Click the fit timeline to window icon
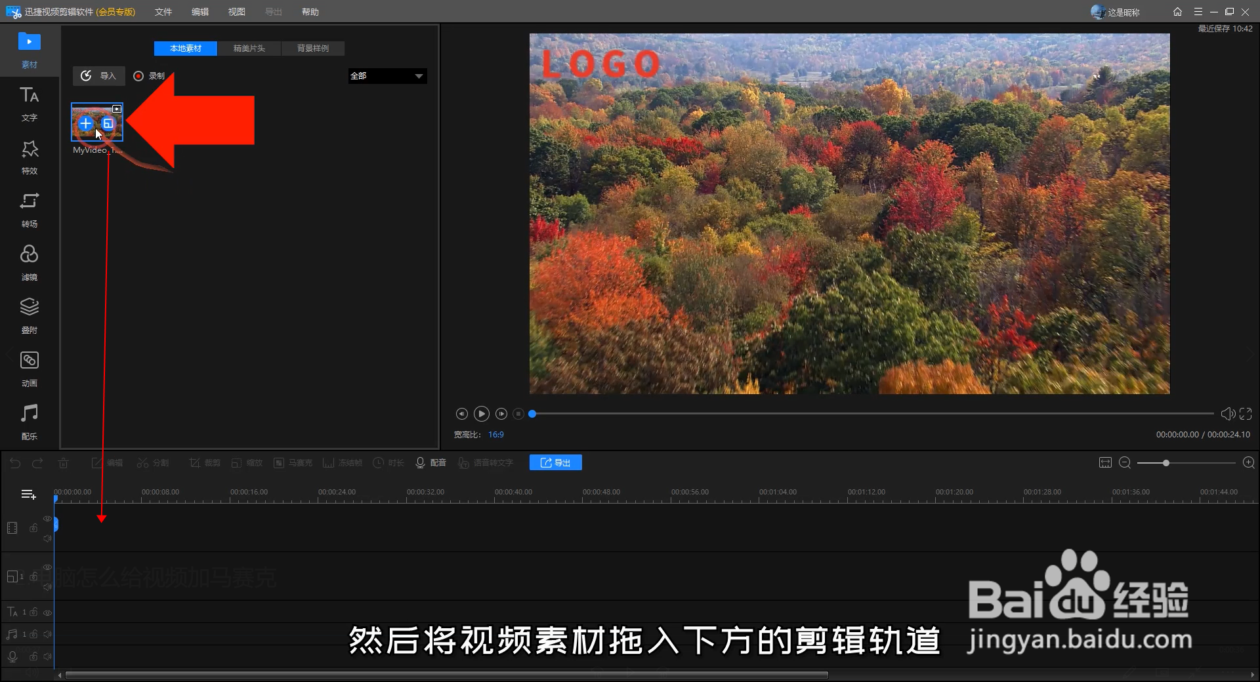This screenshot has height=682, width=1260. coord(1105,463)
